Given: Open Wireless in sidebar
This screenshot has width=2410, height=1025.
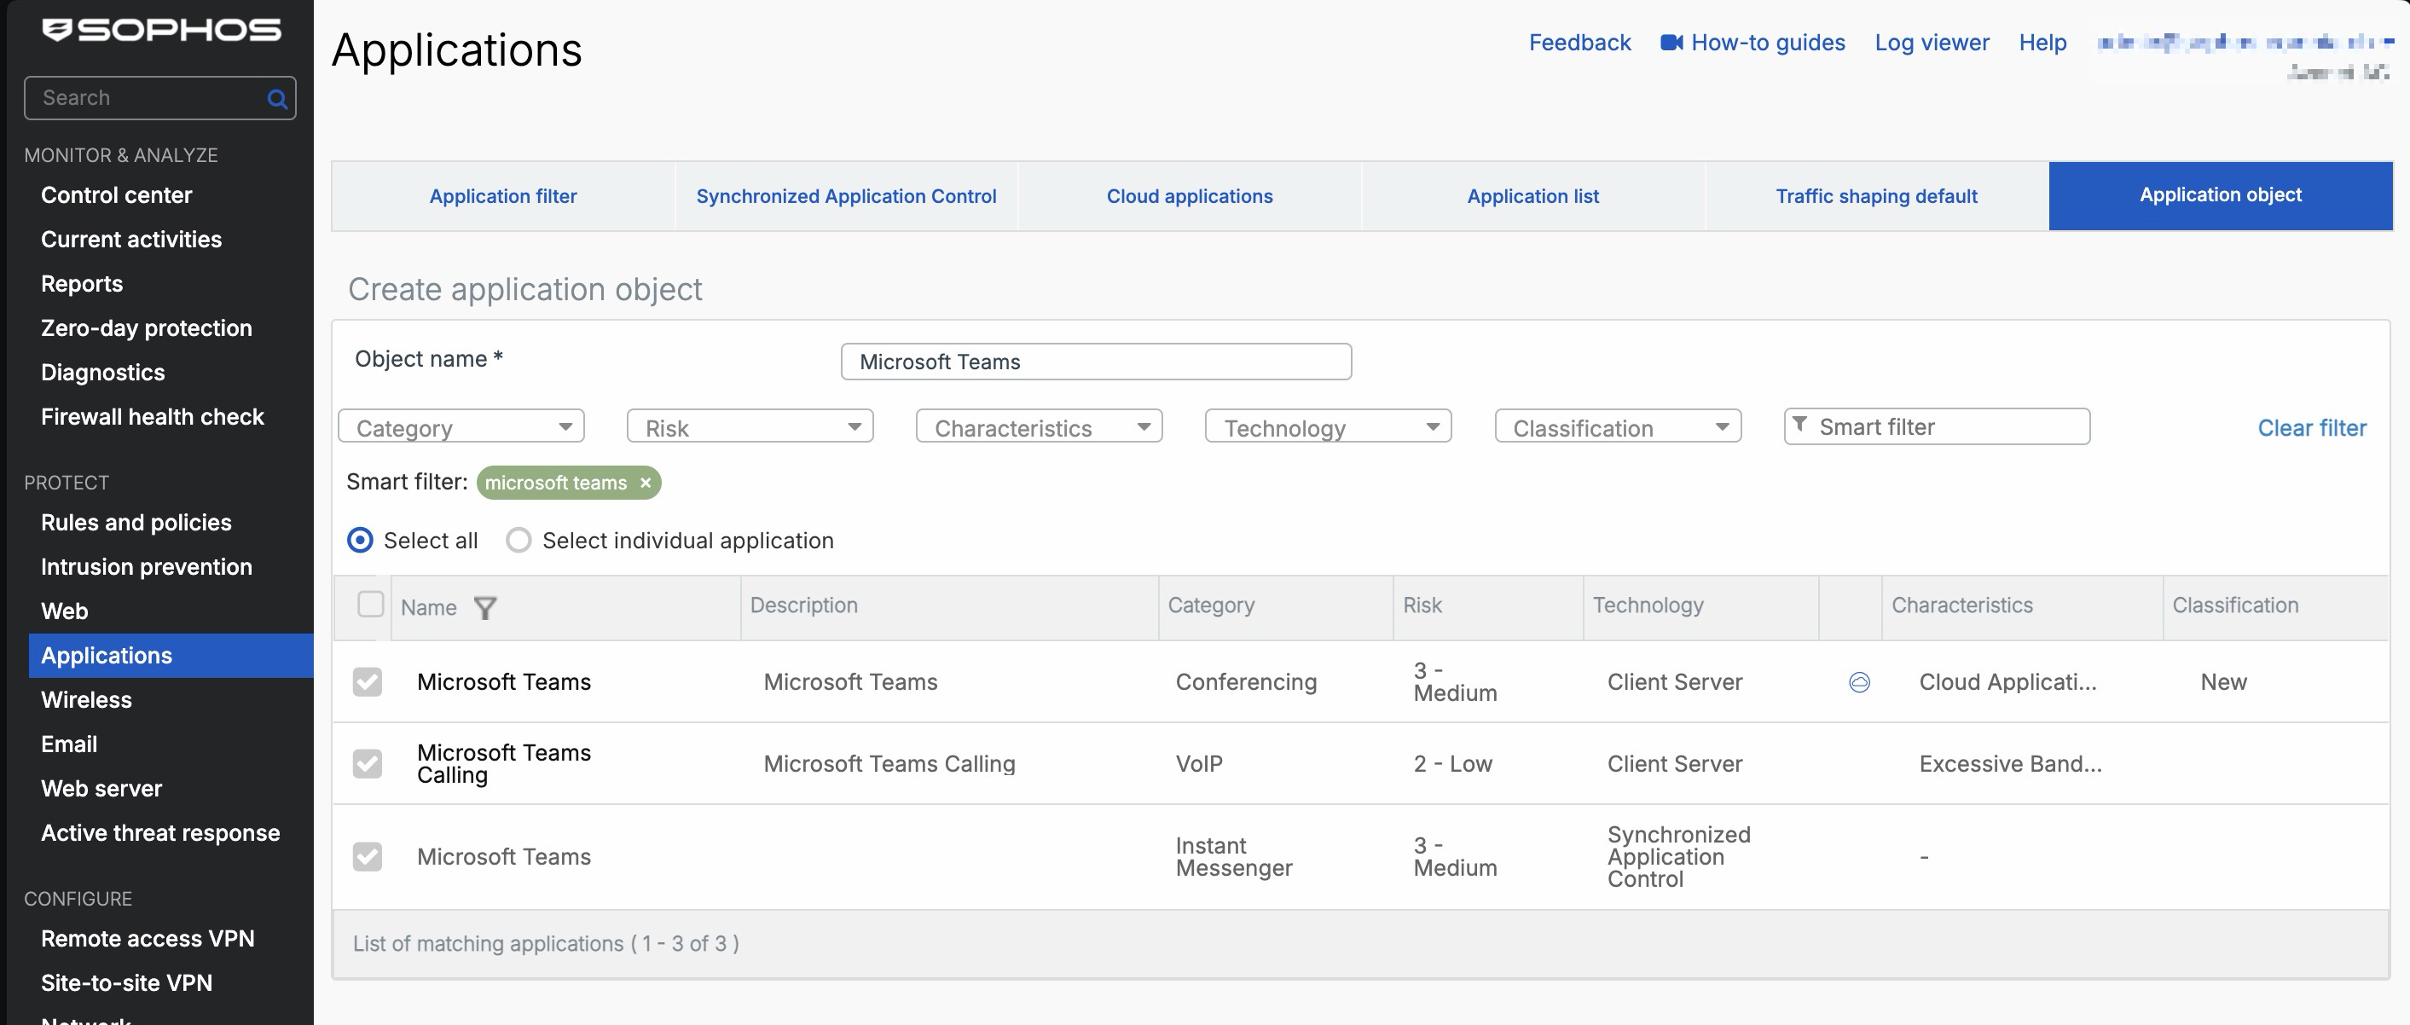Looking at the screenshot, I should [x=87, y=700].
